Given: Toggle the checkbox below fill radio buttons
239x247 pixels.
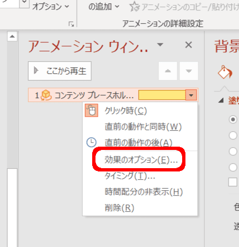Looking at the screenshot, I should point(233,182).
